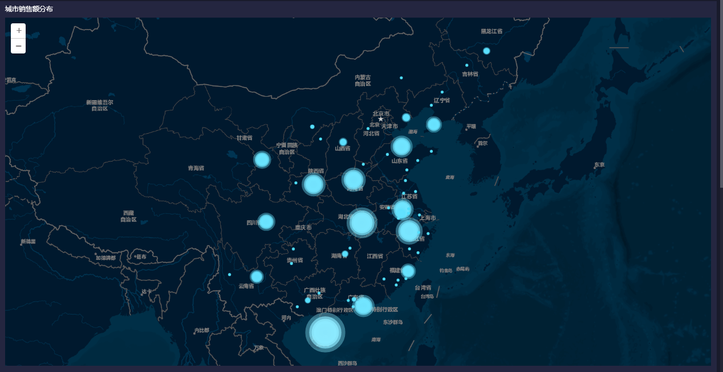
Task: Select the 广西壮族自治区 map label
Action: tap(314, 293)
